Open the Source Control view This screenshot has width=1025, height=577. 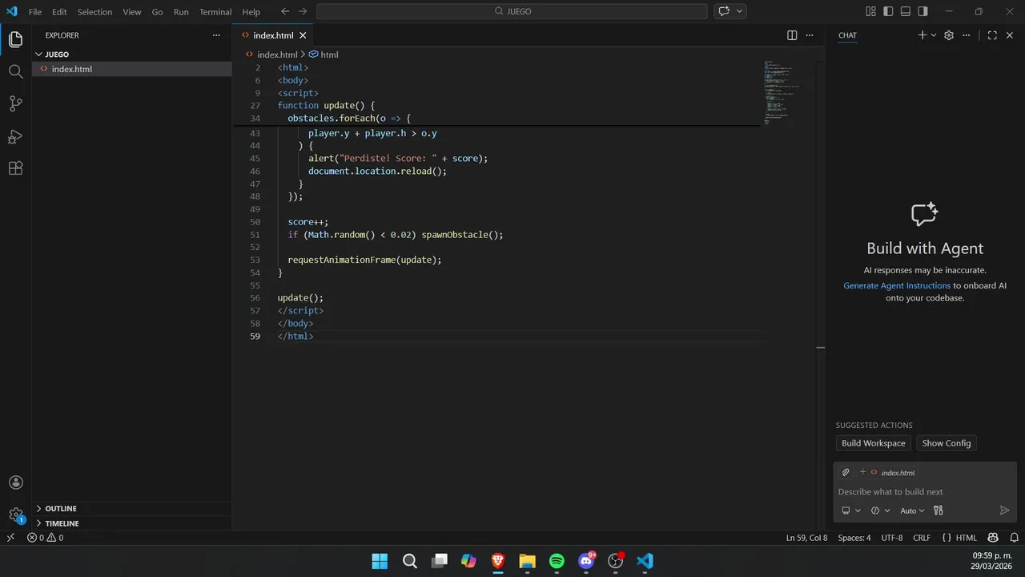[15, 103]
